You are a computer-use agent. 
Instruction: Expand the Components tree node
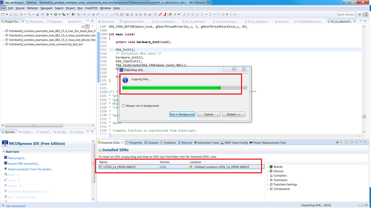[x=268, y=189]
